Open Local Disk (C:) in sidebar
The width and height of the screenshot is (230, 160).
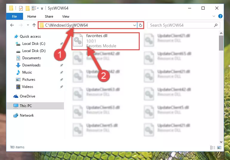coord(34,44)
